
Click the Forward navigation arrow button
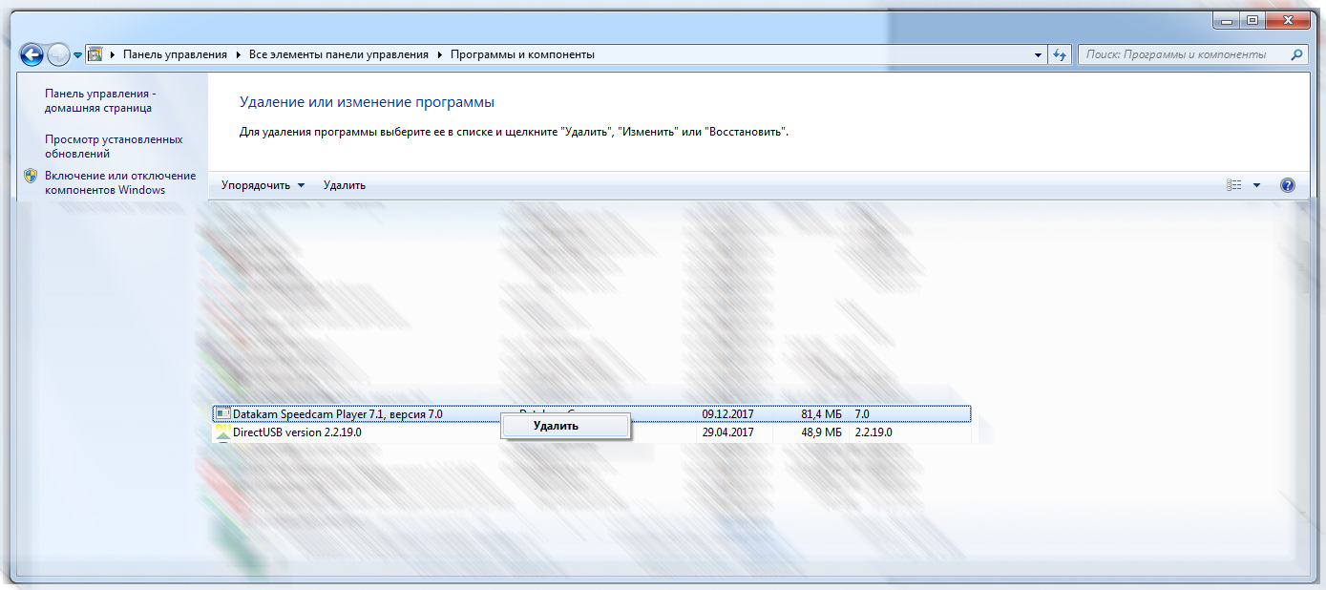[x=58, y=54]
